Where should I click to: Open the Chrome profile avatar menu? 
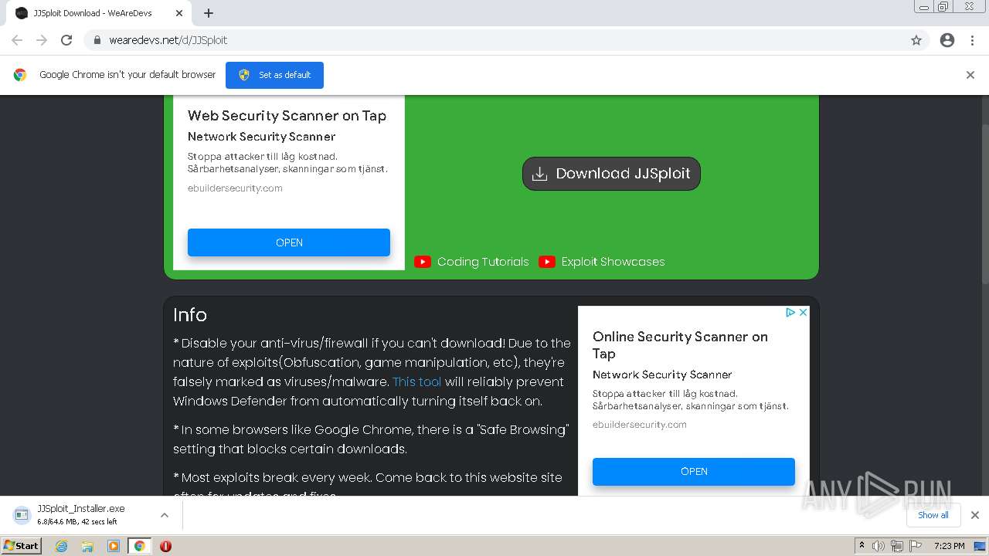tap(947, 40)
